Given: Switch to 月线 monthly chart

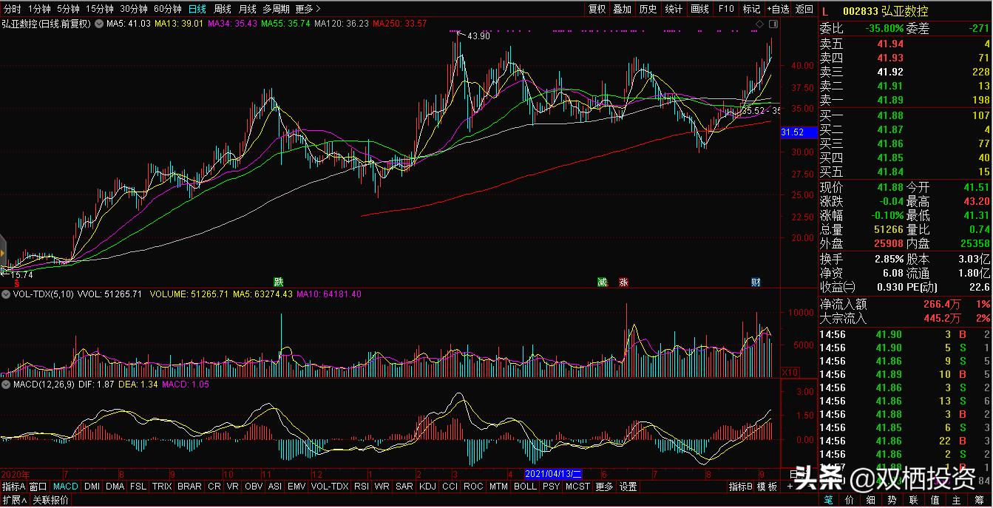Looking at the screenshot, I should 248,9.
